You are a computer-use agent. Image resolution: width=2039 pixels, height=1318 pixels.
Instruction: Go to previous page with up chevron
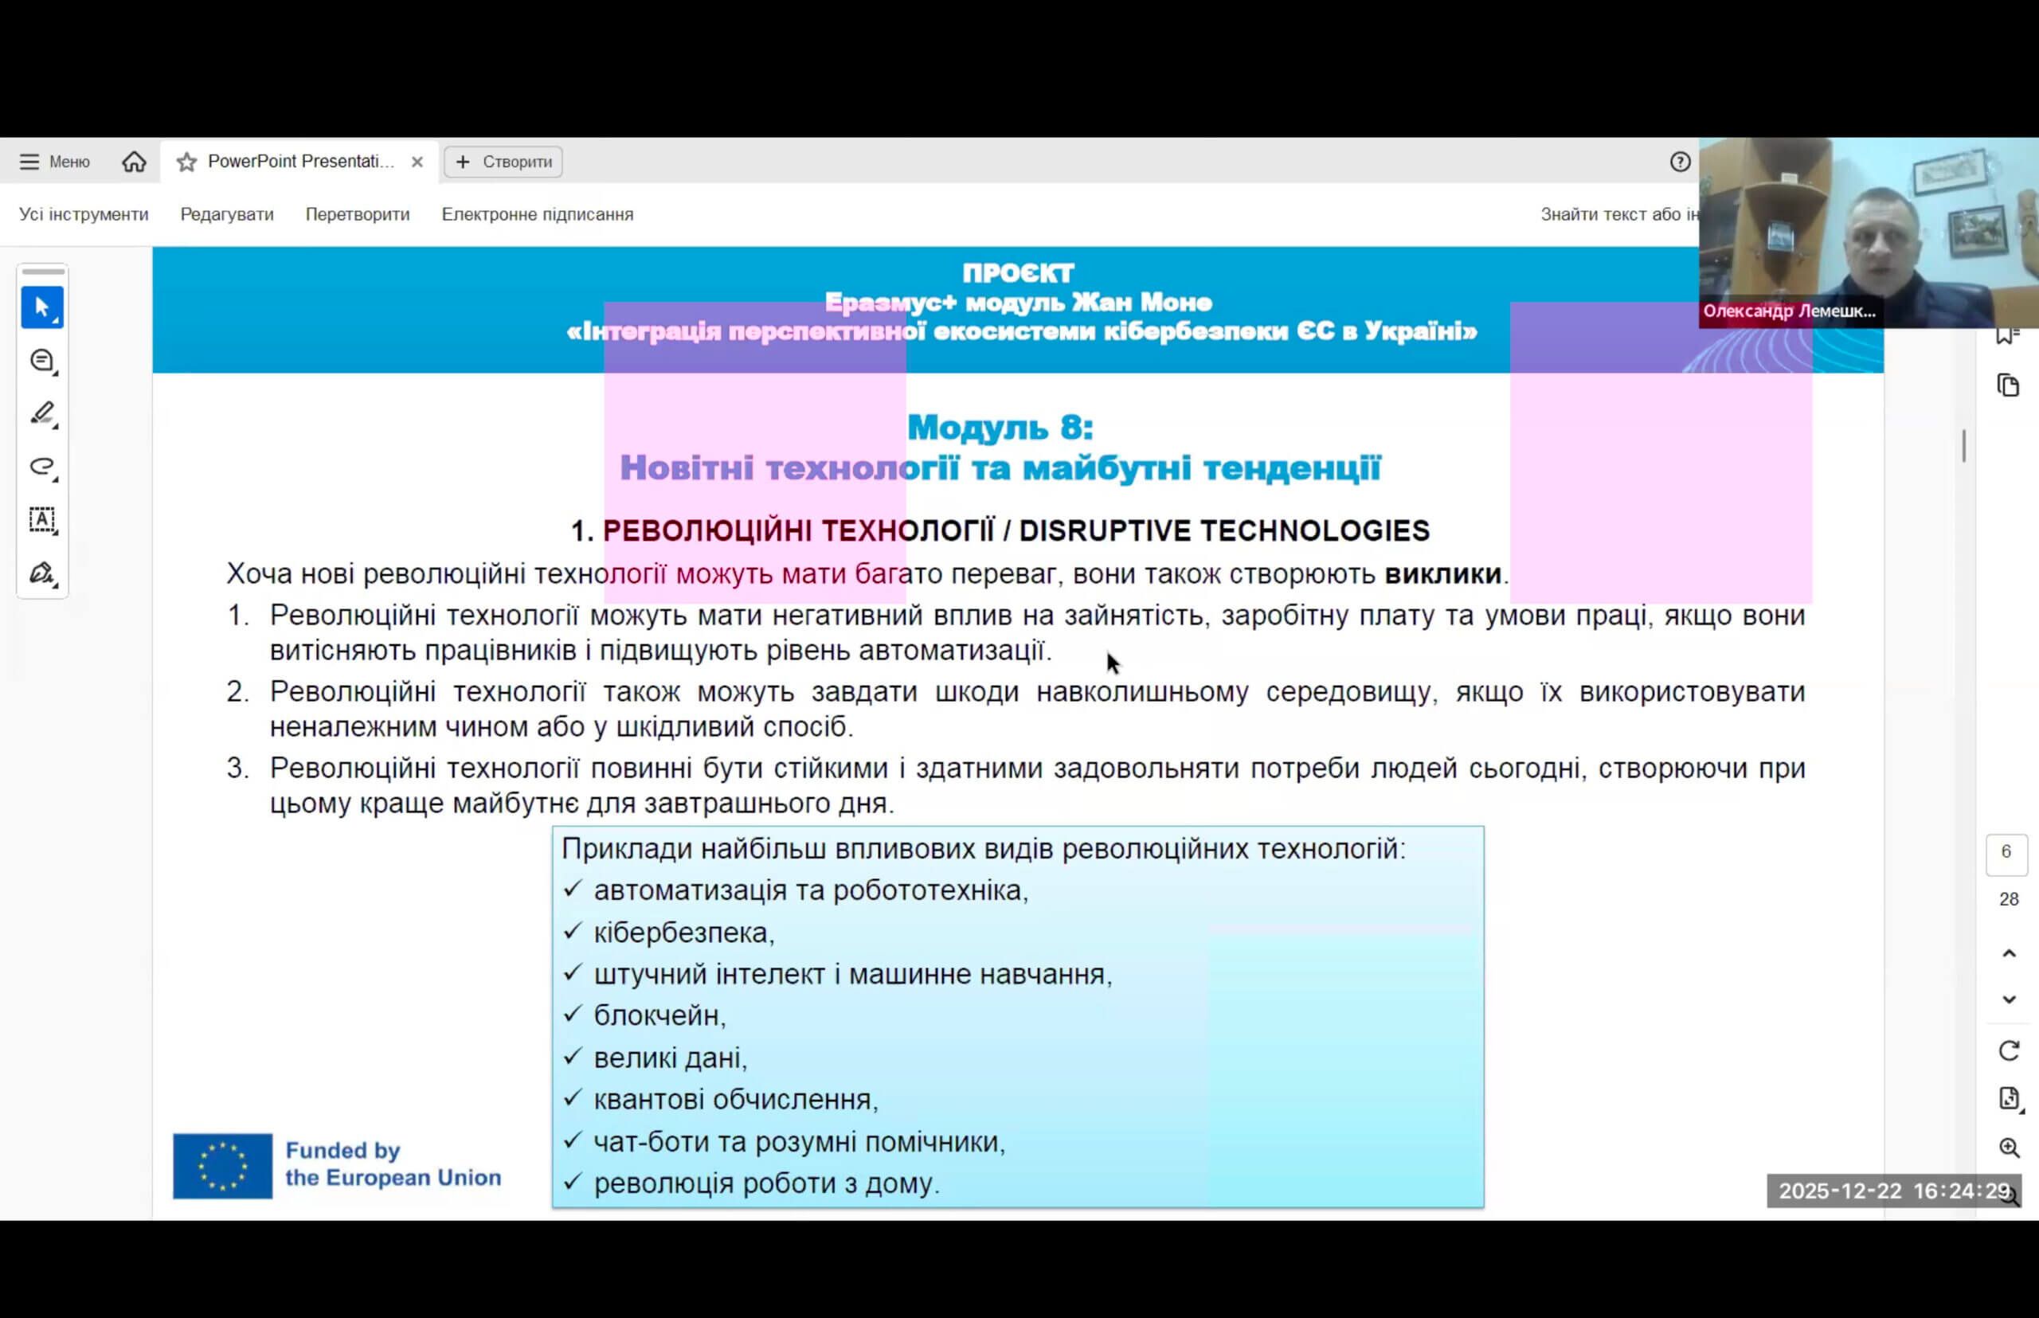(x=2008, y=953)
